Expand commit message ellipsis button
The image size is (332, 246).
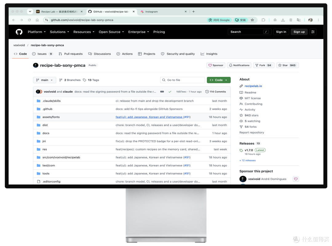click(162, 92)
